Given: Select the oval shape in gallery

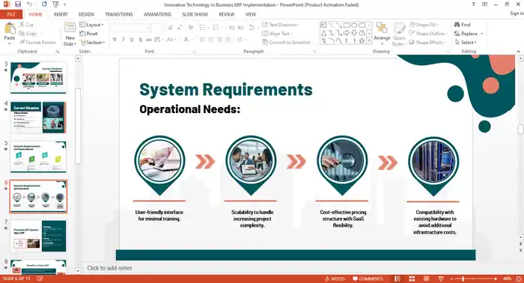Looking at the screenshot, I should (x=354, y=25).
